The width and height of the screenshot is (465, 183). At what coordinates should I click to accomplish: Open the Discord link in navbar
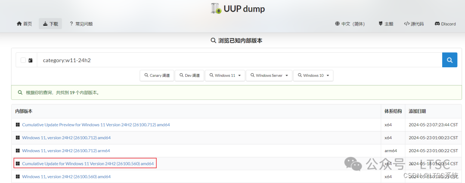445,24
